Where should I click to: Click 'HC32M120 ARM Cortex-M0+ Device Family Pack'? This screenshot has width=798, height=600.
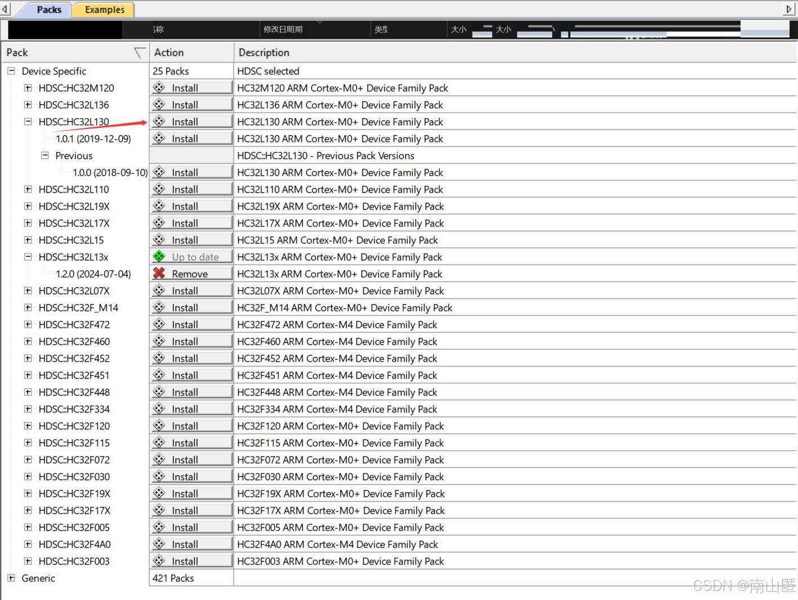pyautogui.click(x=342, y=88)
